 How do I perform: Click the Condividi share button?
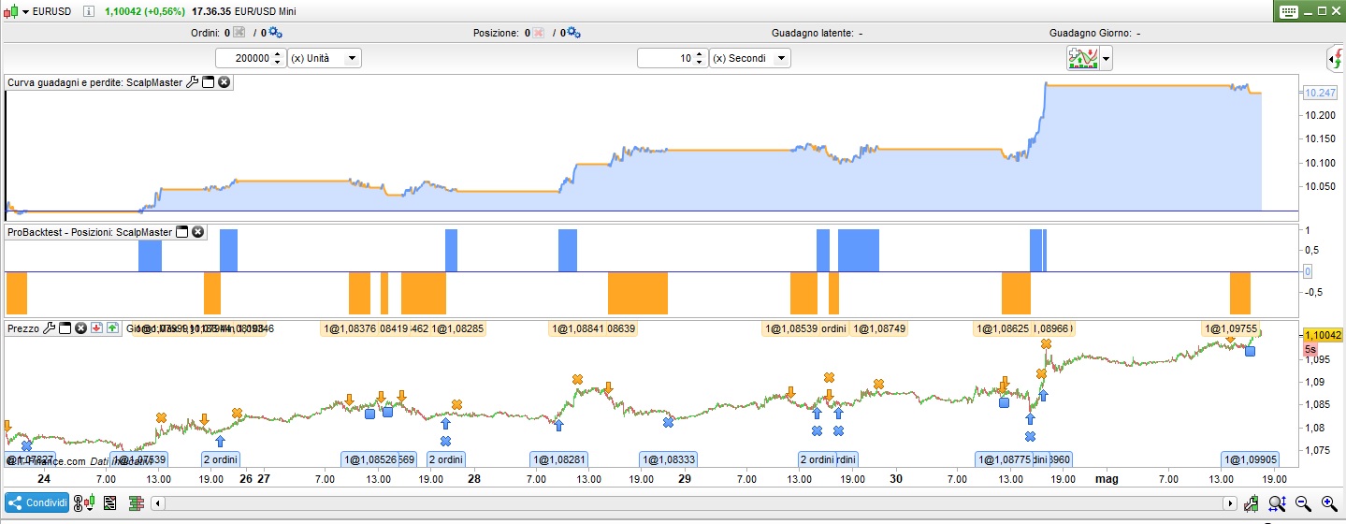(36, 503)
